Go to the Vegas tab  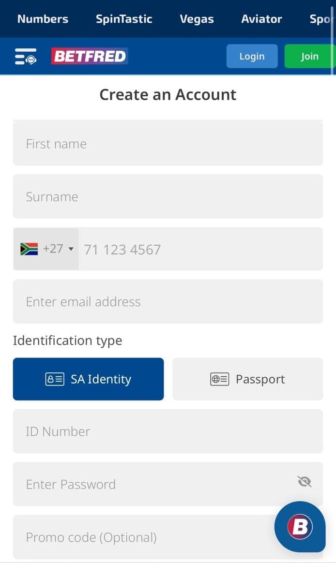pyautogui.click(x=197, y=19)
